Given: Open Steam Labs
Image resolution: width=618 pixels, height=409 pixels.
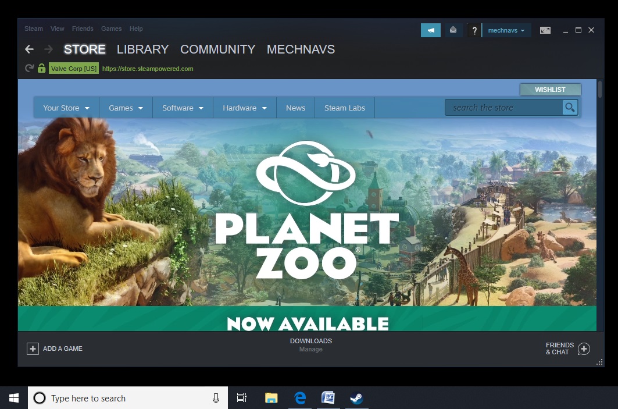Looking at the screenshot, I should (345, 108).
